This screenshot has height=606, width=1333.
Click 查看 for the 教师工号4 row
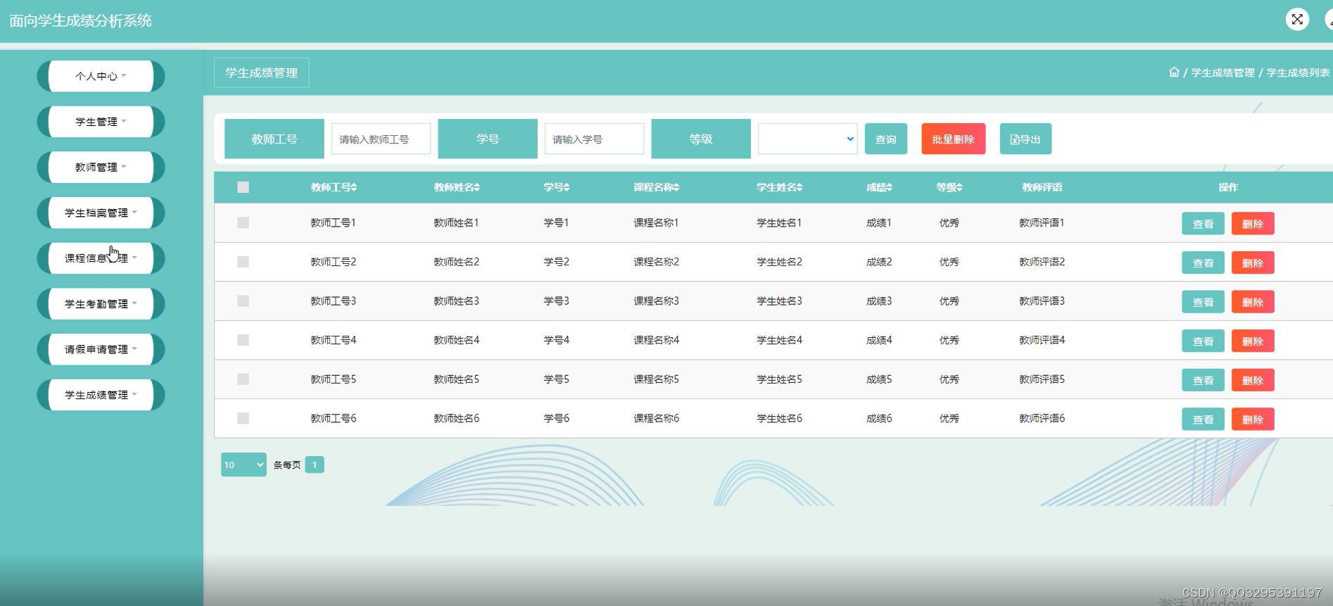click(1203, 341)
